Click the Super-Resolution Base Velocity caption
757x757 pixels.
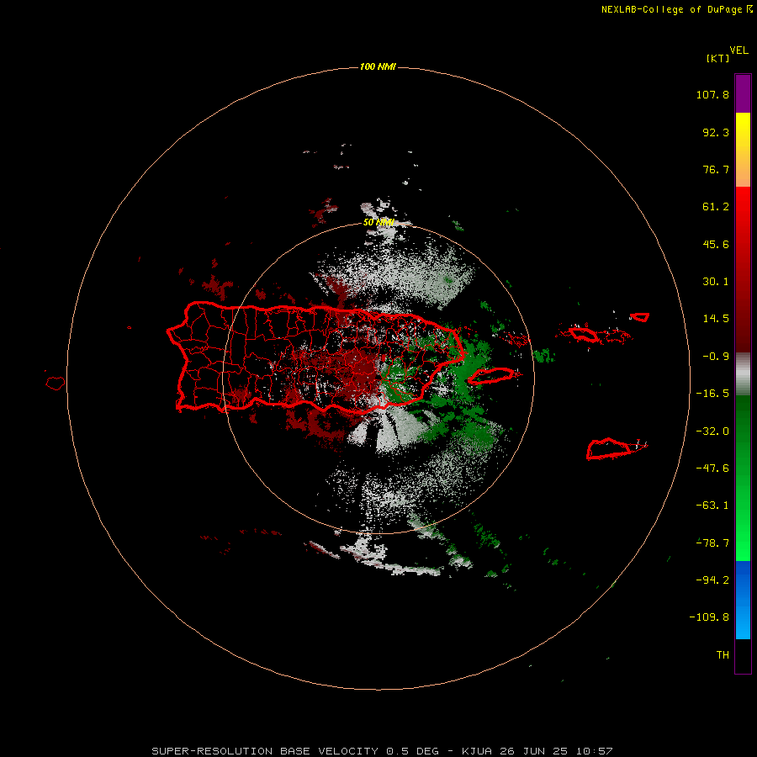(383, 751)
